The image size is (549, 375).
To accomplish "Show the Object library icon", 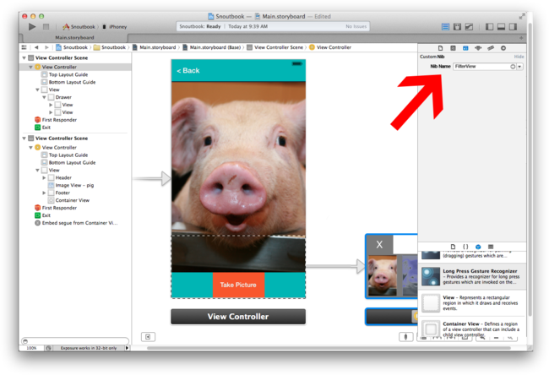I will [x=478, y=247].
